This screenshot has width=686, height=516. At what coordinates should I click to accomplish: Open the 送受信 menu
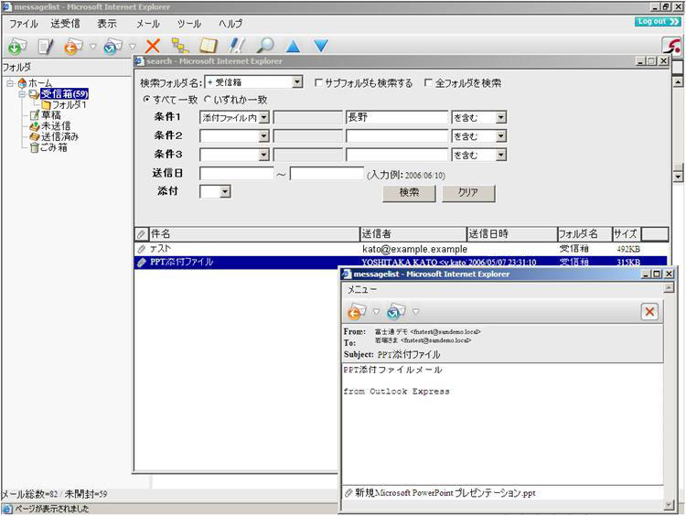click(x=65, y=24)
